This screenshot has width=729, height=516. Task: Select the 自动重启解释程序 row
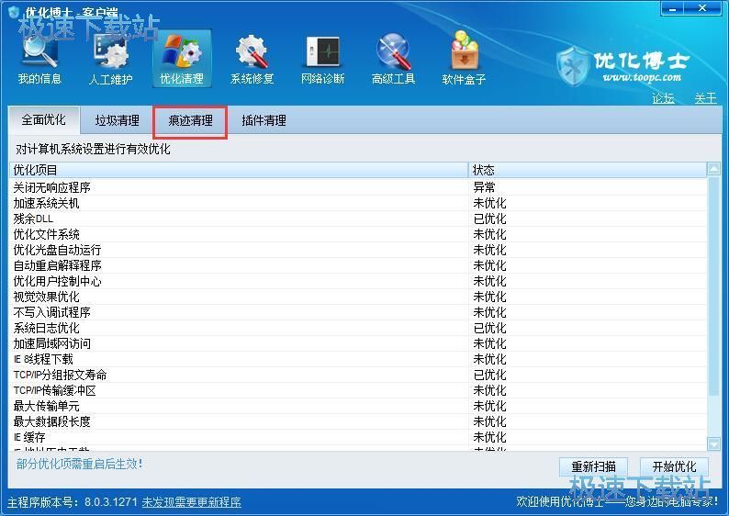tap(357, 265)
